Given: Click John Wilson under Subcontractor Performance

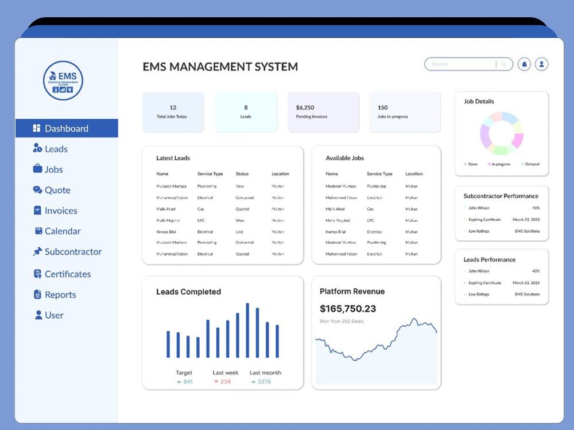Looking at the screenshot, I should (479, 208).
